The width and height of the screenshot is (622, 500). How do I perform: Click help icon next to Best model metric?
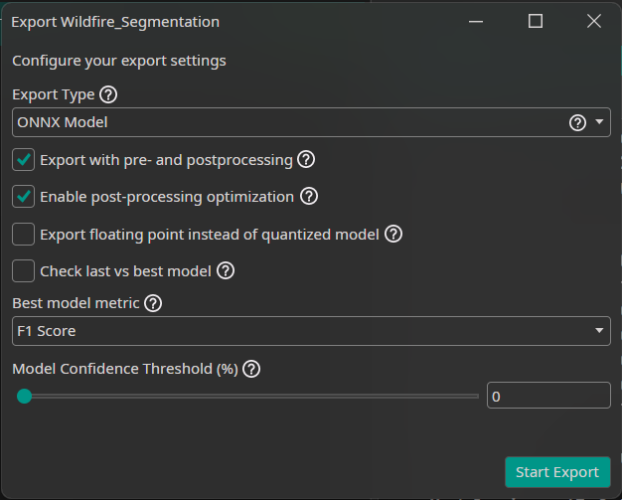[x=153, y=304]
